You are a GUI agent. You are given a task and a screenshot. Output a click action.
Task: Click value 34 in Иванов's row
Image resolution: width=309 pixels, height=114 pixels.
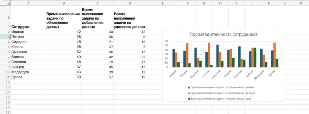[x=97, y=32]
